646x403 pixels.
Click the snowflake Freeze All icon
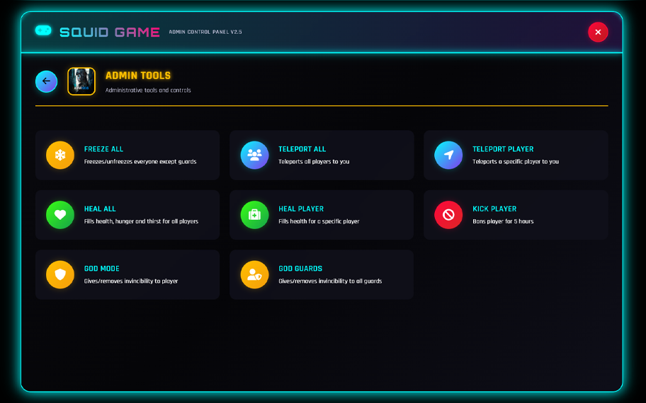[x=60, y=155]
